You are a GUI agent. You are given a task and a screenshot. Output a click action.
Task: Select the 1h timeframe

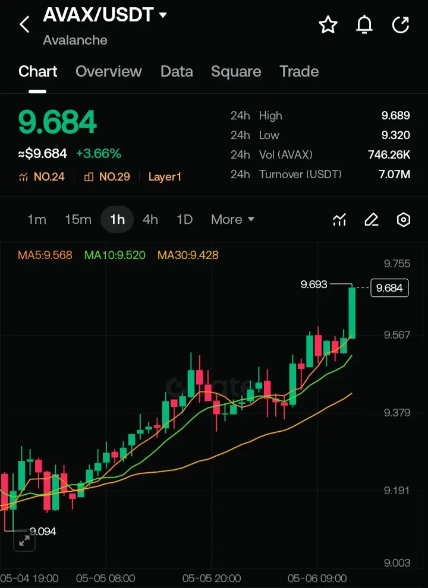click(117, 219)
